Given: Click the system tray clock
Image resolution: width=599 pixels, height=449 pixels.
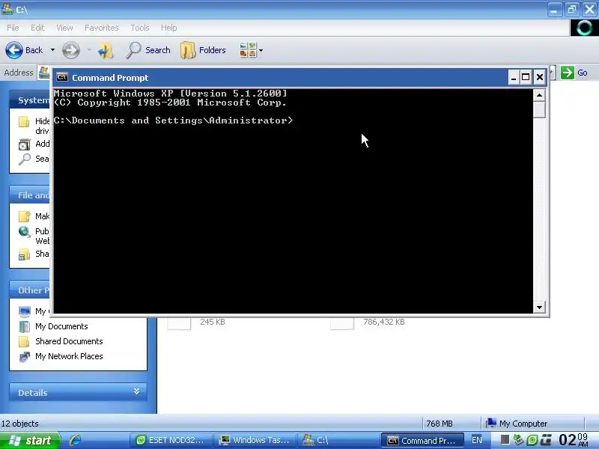Looking at the screenshot, I should click(574, 440).
